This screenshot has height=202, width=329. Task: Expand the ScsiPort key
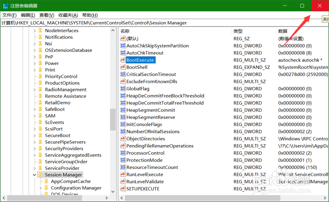pyautogui.click(x=35, y=129)
